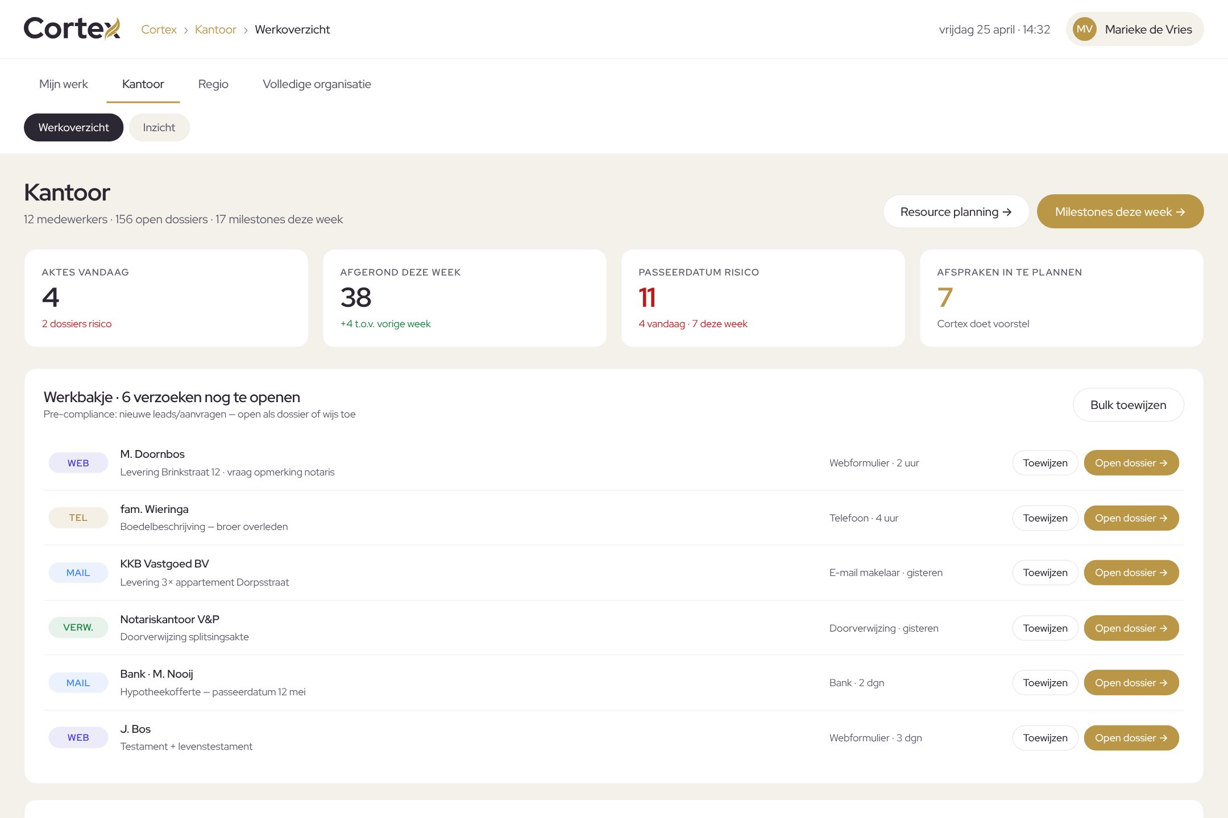The width and height of the screenshot is (1228, 818).
Task: Open dossier for Bank · M. Nooij
Action: pos(1131,683)
